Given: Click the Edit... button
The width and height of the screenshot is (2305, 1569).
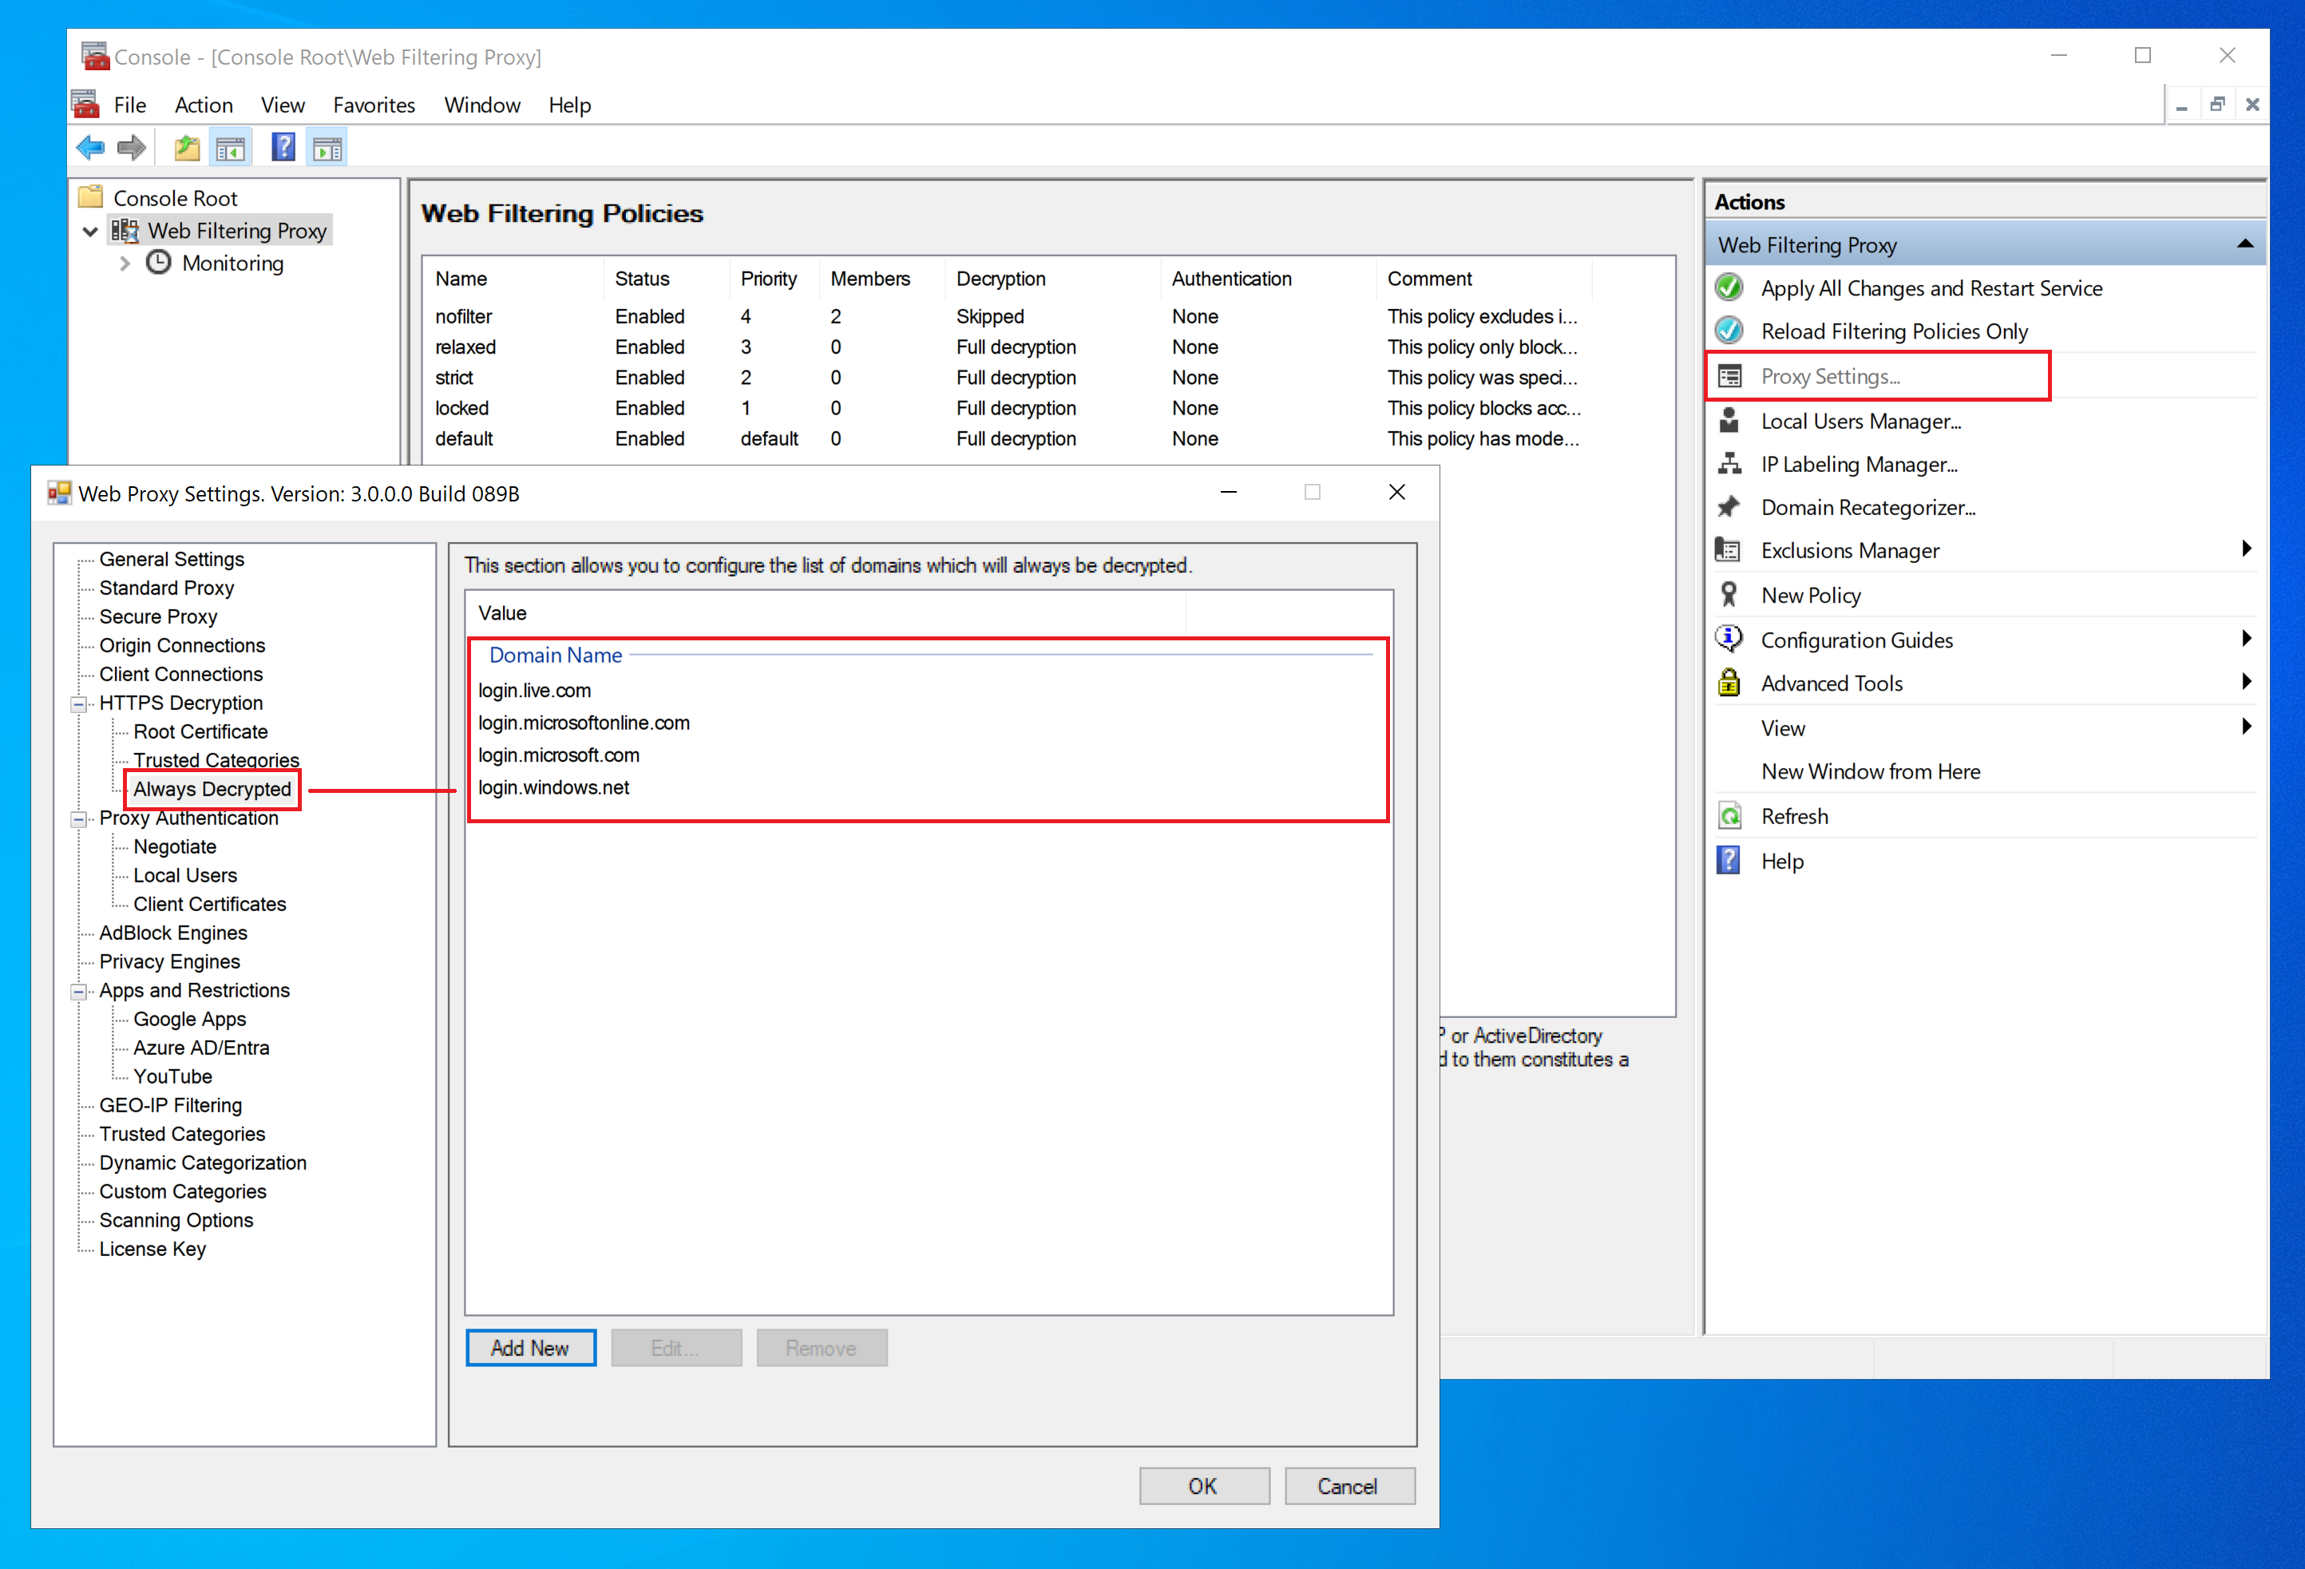Looking at the screenshot, I should tap(675, 1348).
